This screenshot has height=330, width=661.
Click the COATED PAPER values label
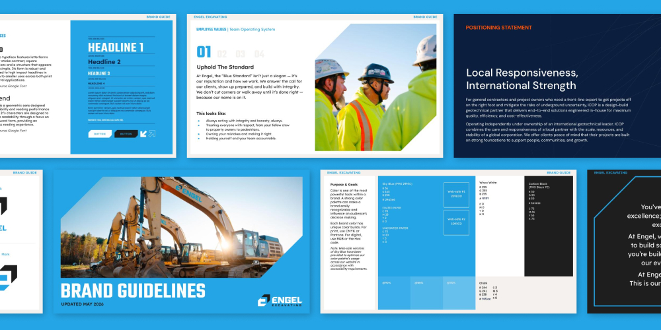click(x=391, y=207)
